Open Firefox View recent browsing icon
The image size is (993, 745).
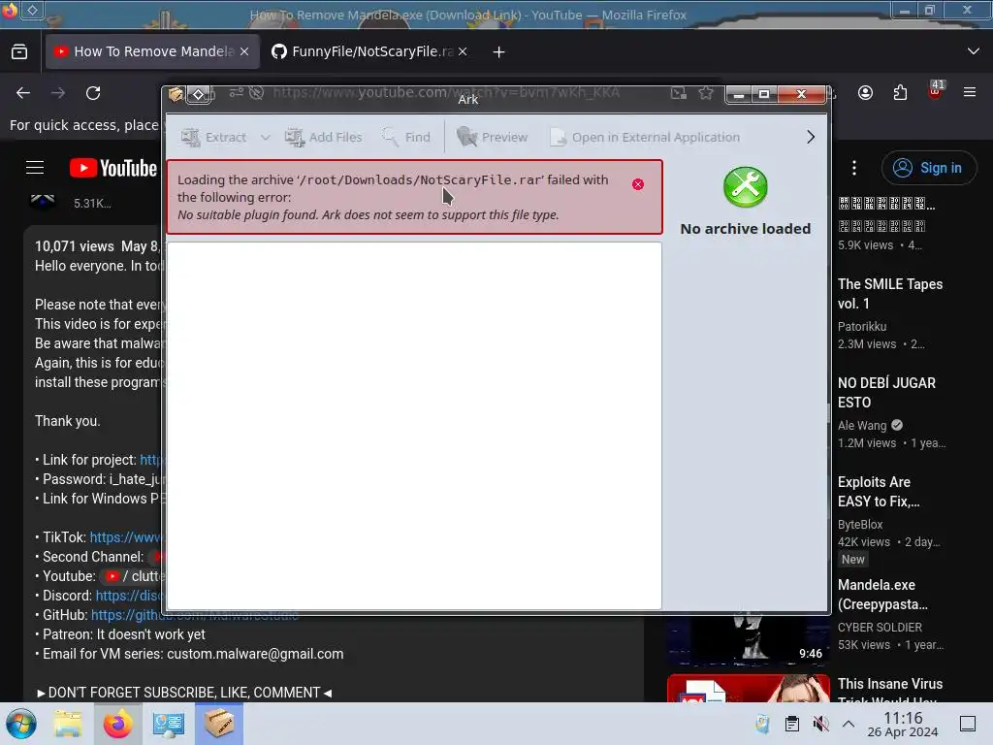pyautogui.click(x=19, y=51)
